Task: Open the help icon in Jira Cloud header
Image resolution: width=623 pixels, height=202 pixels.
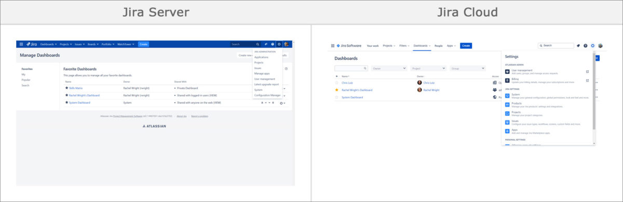Action: 586,46
